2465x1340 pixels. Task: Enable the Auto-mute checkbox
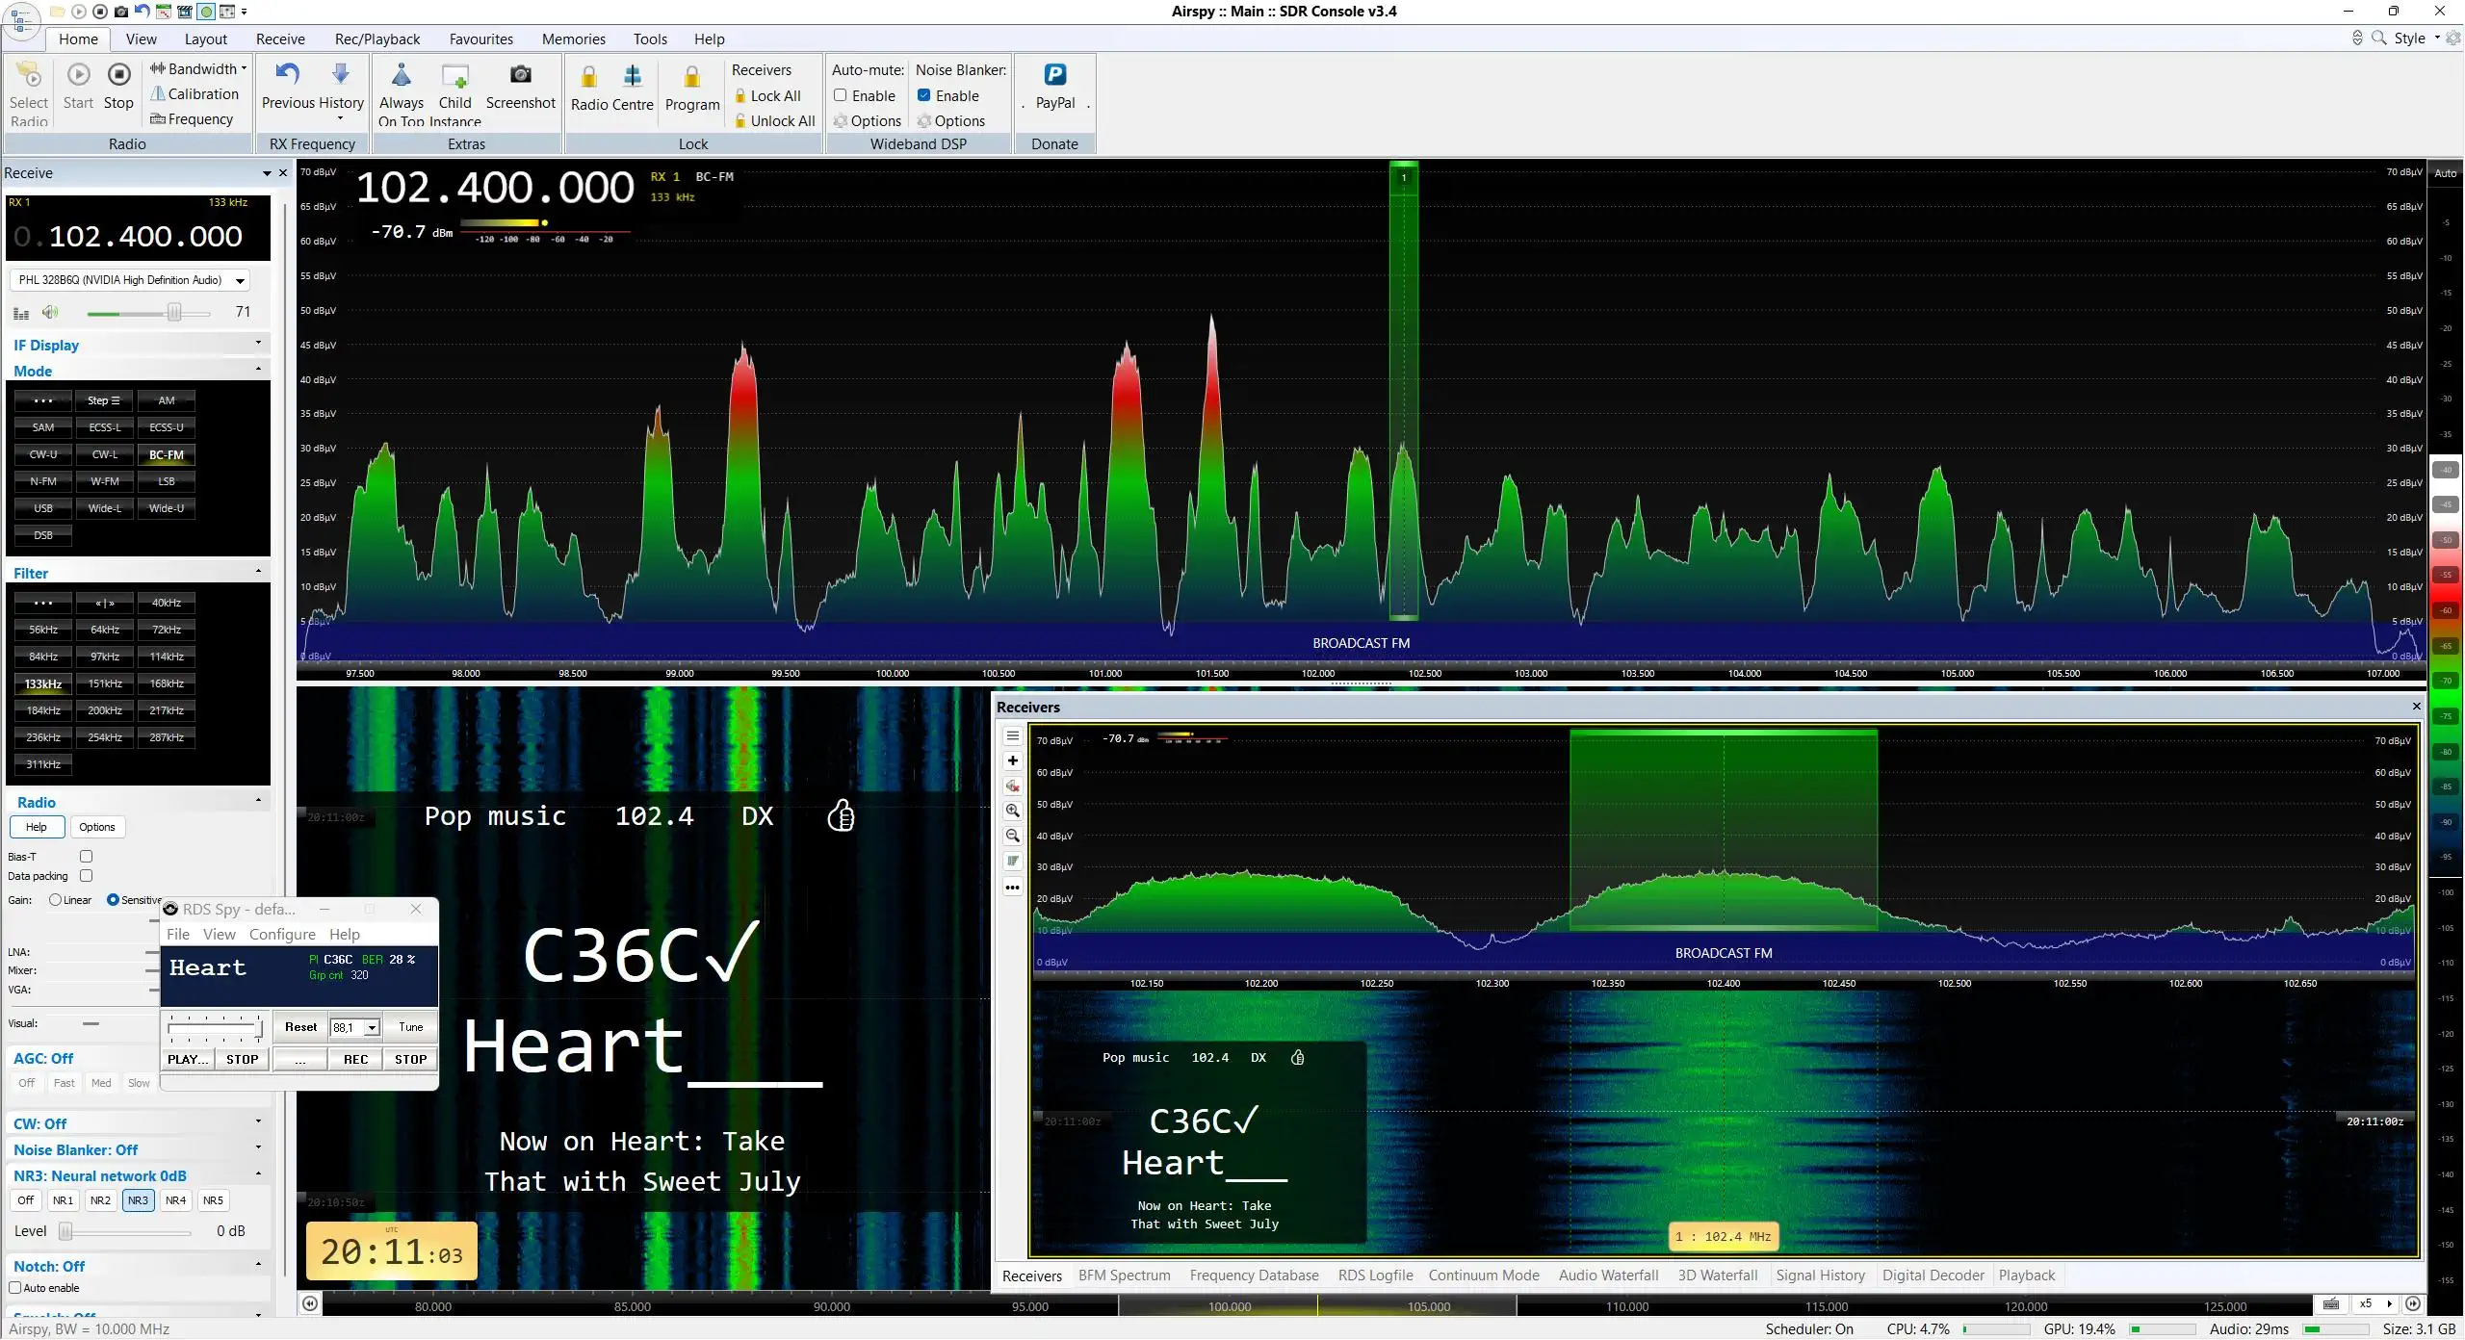tap(841, 95)
